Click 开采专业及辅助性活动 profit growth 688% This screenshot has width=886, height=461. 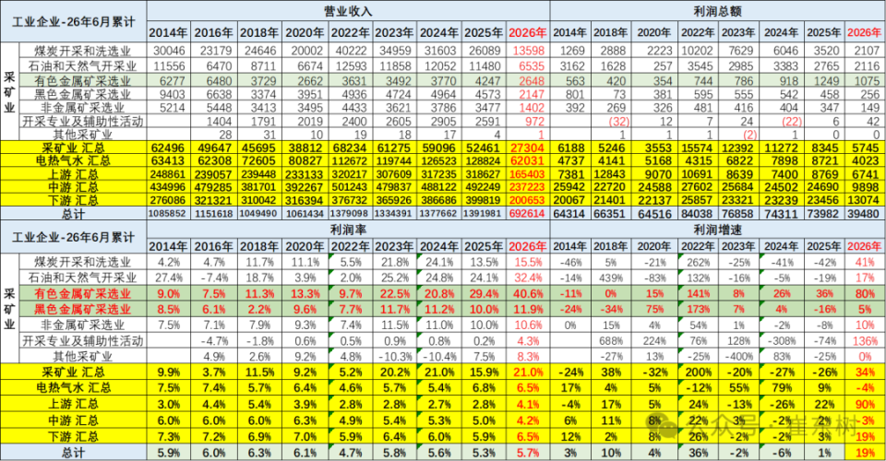pos(611,341)
